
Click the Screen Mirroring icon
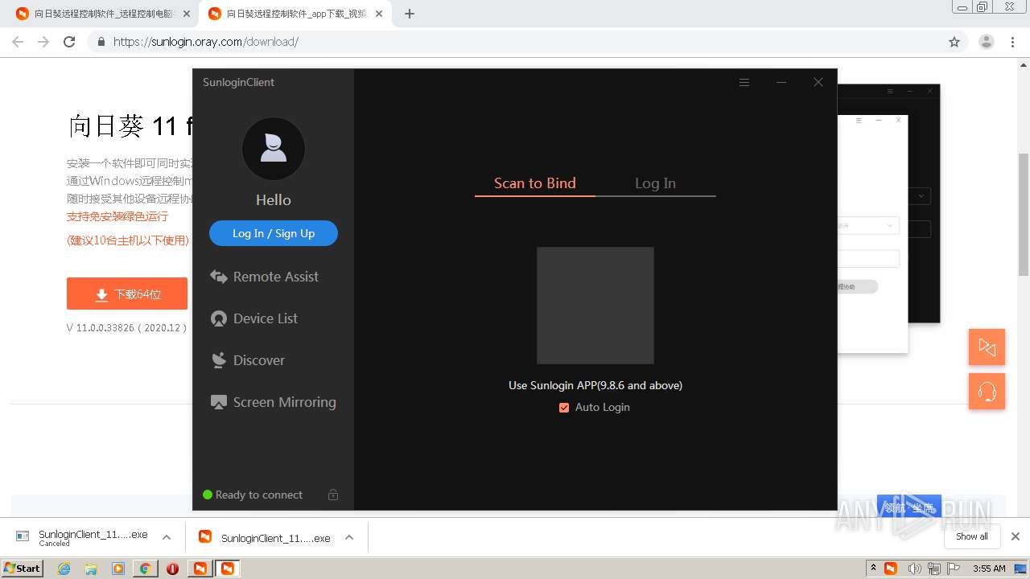[218, 402]
